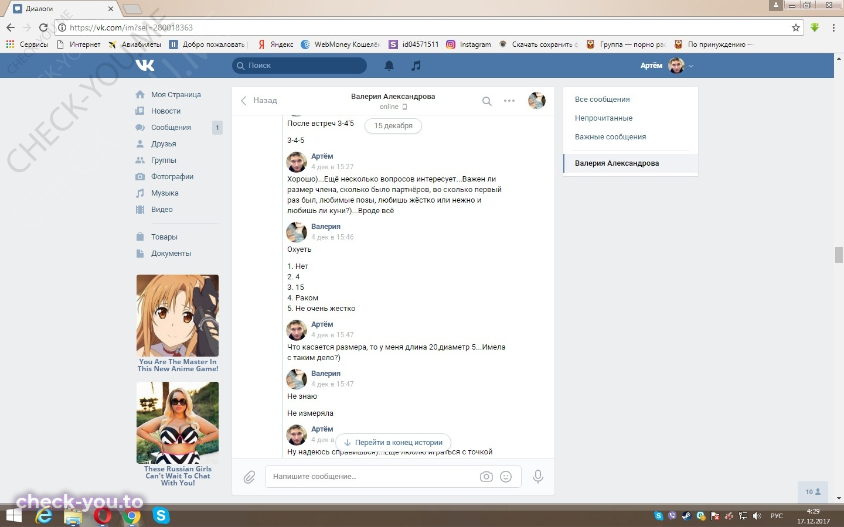
Task: Open the WebMoney Кошелёк bookmark
Action: pos(341,45)
